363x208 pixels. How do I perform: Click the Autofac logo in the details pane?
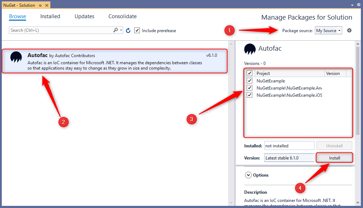(250, 49)
